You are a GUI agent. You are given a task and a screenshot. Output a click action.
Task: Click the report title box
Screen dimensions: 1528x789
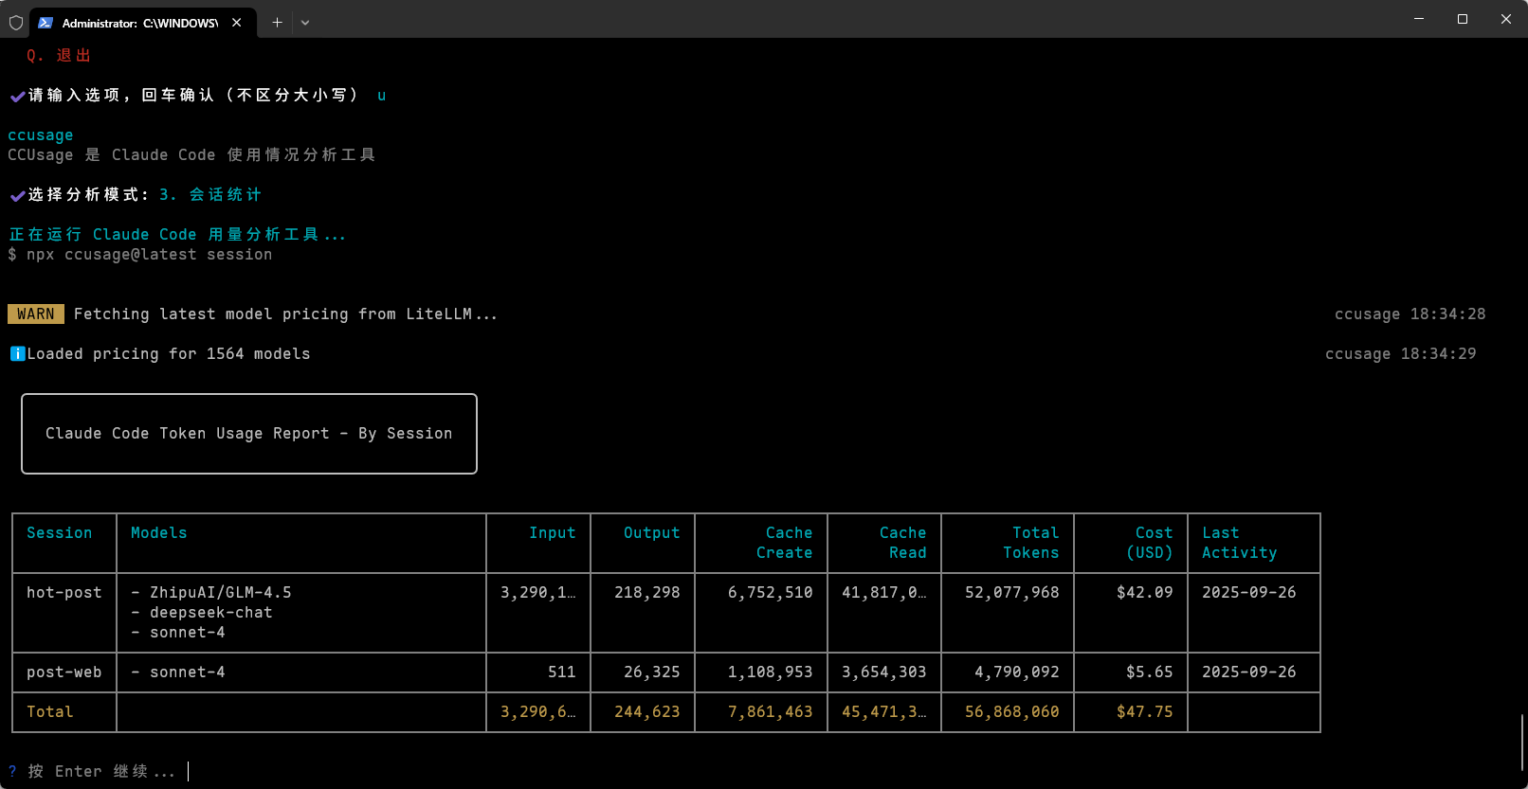[x=248, y=434]
